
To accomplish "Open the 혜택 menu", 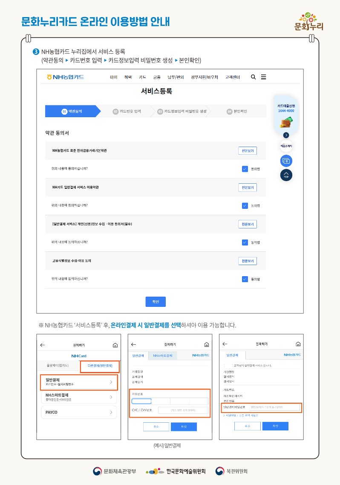I will coord(128,77).
